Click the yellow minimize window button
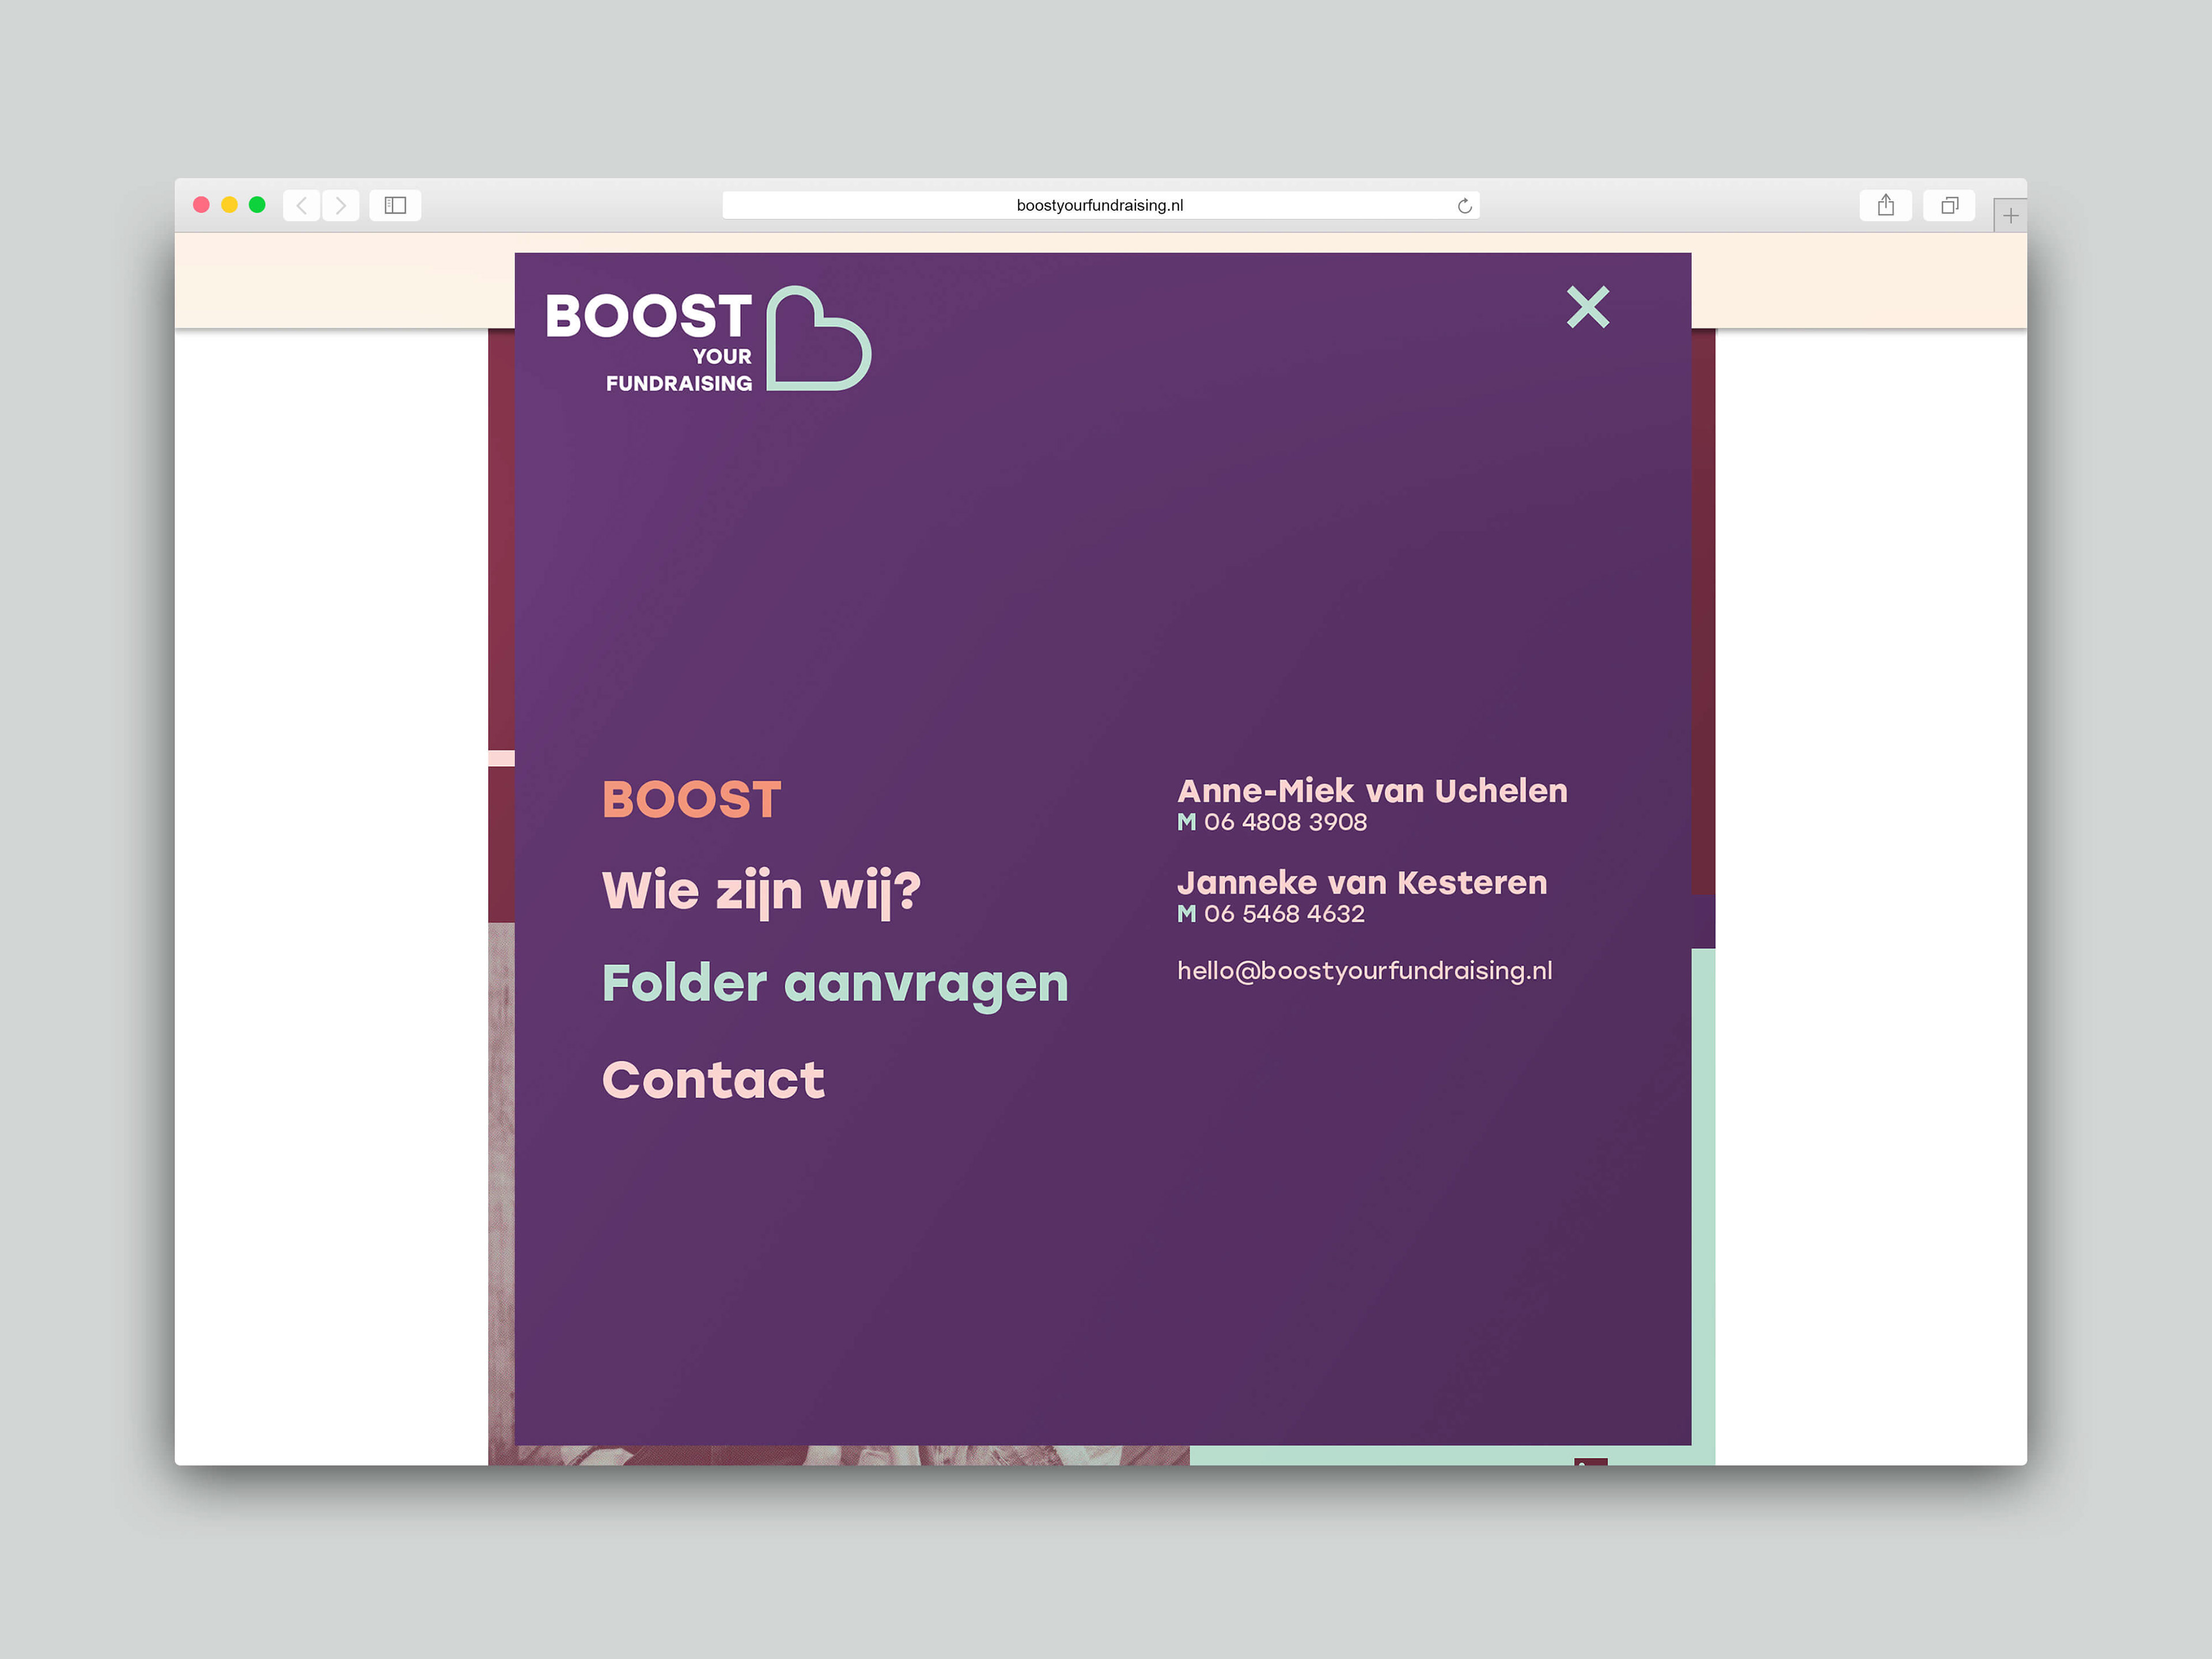Screen dimensions: 2212x1659 click(x=229, y=205)
